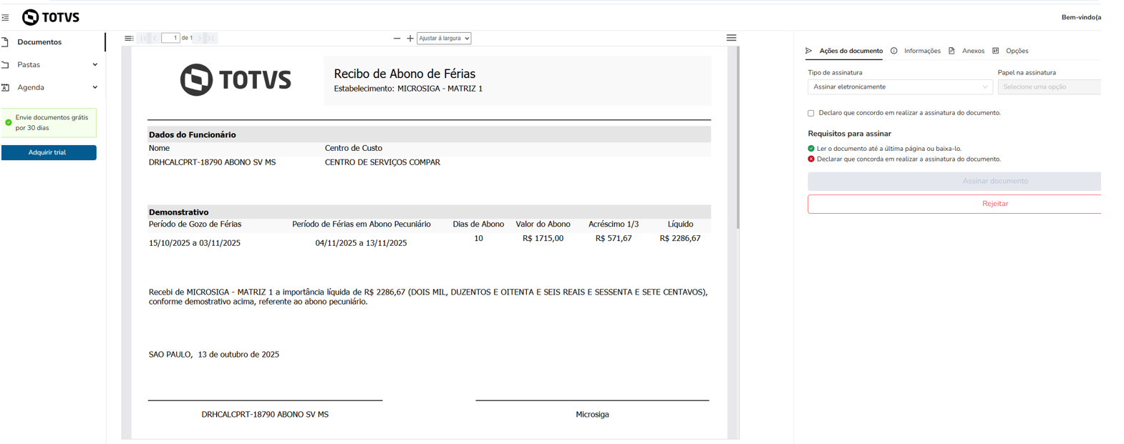Click red X beside Declarar que concorda requirement
This screenshot has height=444, width=1124.
pos(811,159)
